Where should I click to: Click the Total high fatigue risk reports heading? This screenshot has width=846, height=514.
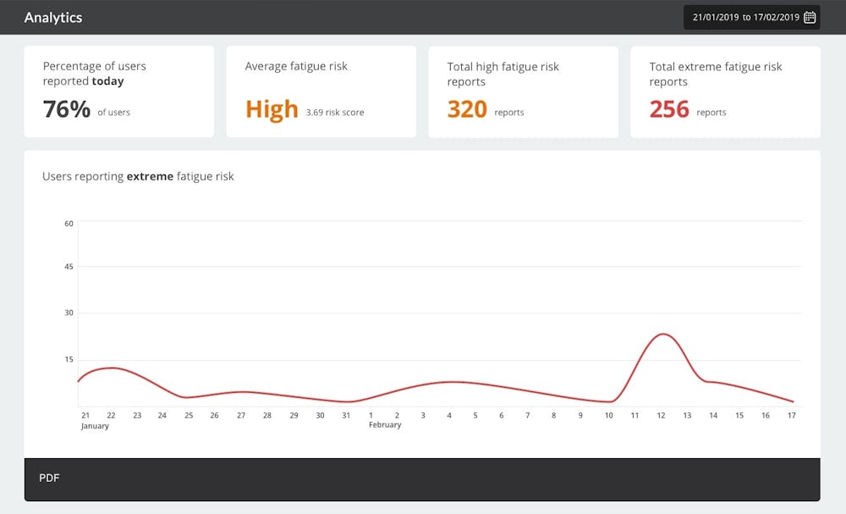pyautogui.click(x=503, y=74)
